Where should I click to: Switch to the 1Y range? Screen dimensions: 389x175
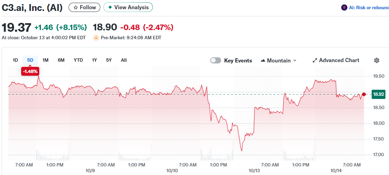(x=95, y=60)
